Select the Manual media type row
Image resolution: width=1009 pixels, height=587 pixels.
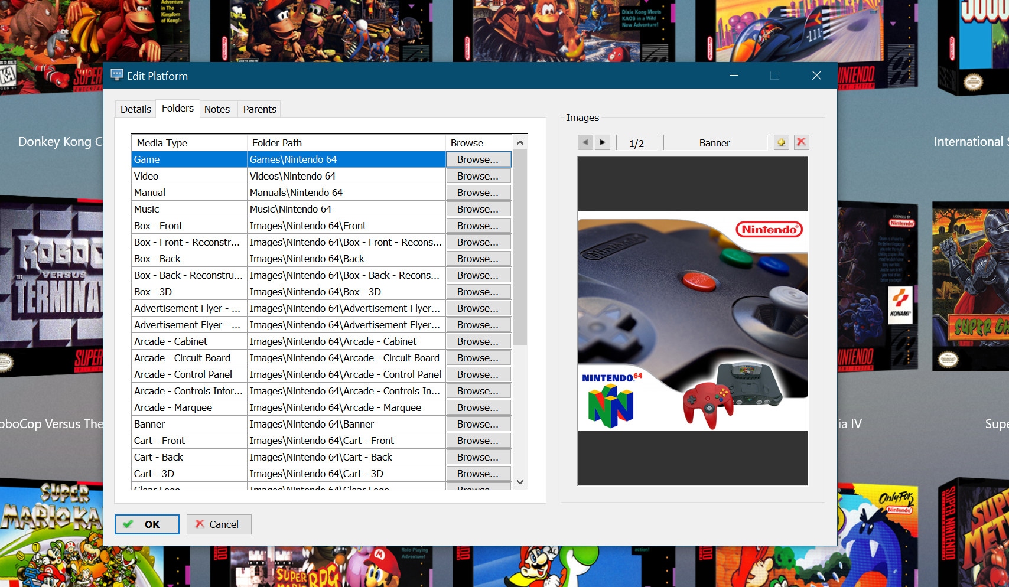tap(189, 193)
